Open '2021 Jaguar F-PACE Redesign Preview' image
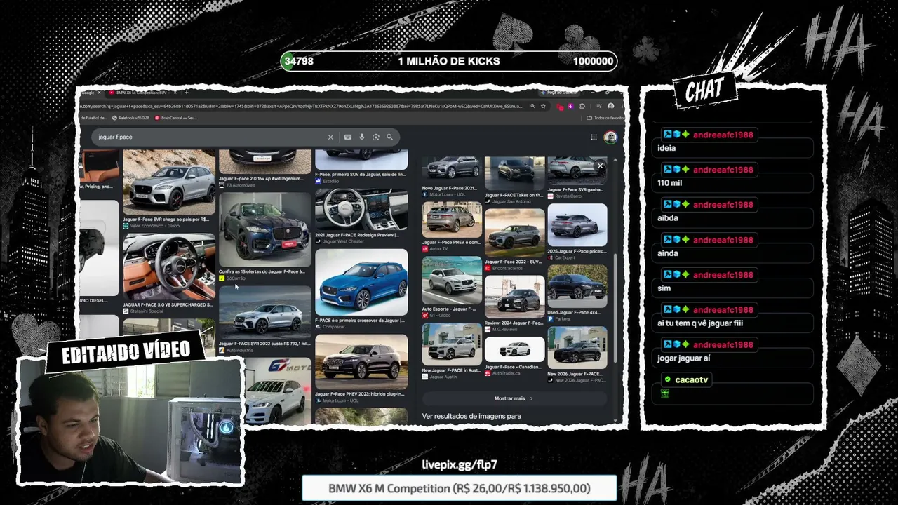The image size is (898, 505). [x=361, y=208]
